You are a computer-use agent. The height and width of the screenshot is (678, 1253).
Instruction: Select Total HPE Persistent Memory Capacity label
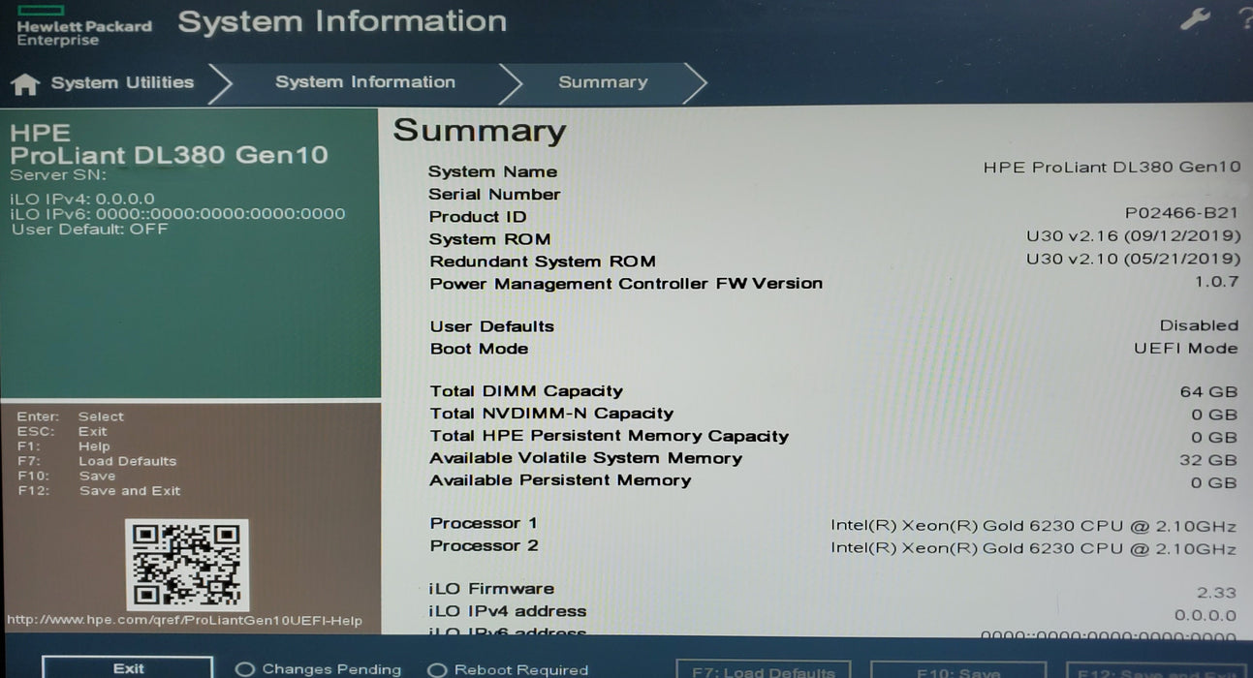click(610, 436)
